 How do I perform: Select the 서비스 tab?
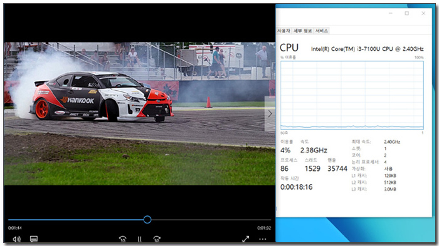point(322,31)
